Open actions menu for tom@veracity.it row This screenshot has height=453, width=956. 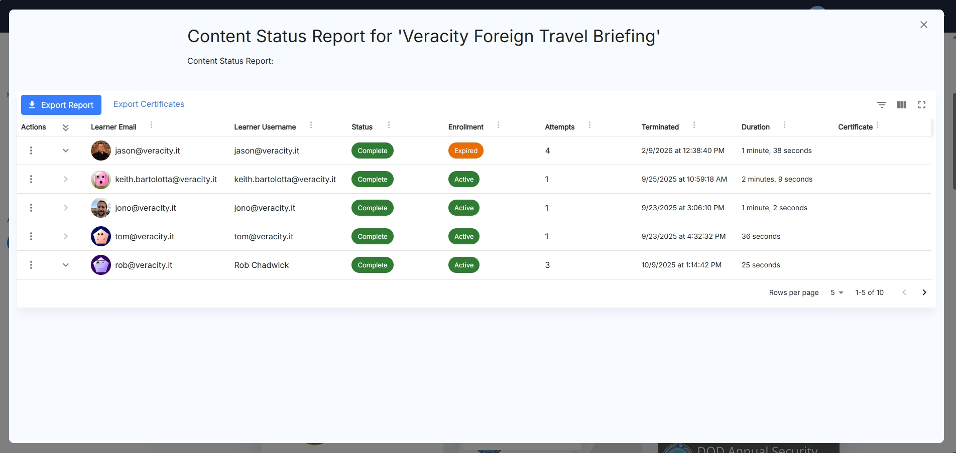[31, 236]
